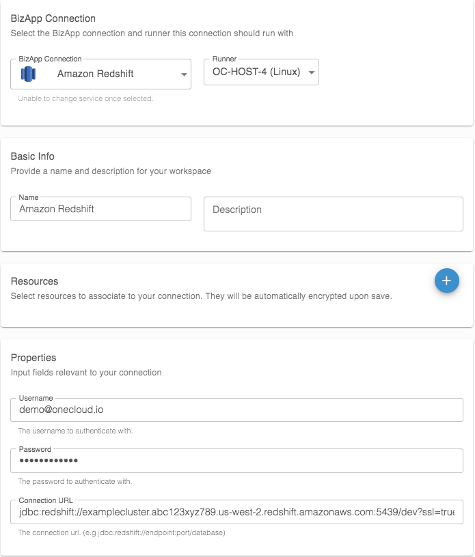This screenshot has height=557, width=475.
Task: Click 'Input fields relevant to your connection' subtitle
Action: click(x=86, y=373)
